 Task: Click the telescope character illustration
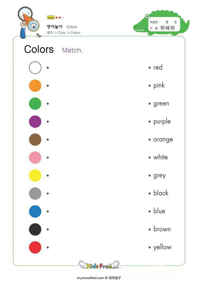point(28,22)
